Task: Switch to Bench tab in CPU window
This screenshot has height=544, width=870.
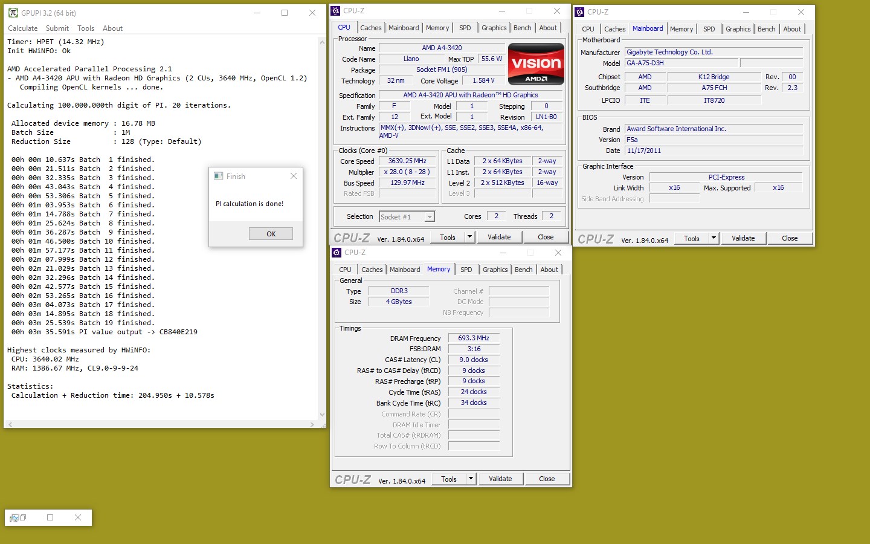Action: (523, 28)
